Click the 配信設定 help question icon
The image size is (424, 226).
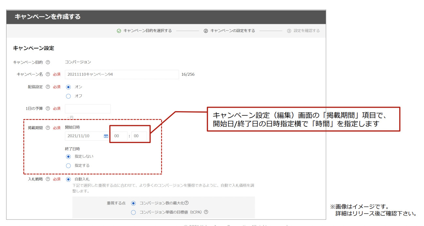coord(48,87)
